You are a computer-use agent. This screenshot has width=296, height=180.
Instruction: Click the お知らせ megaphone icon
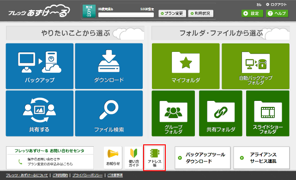pos(113,158)
